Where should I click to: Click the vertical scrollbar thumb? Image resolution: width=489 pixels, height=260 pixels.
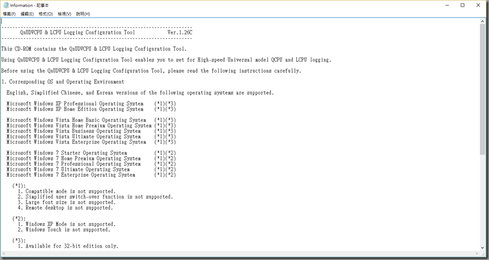(x=483, y=89)
